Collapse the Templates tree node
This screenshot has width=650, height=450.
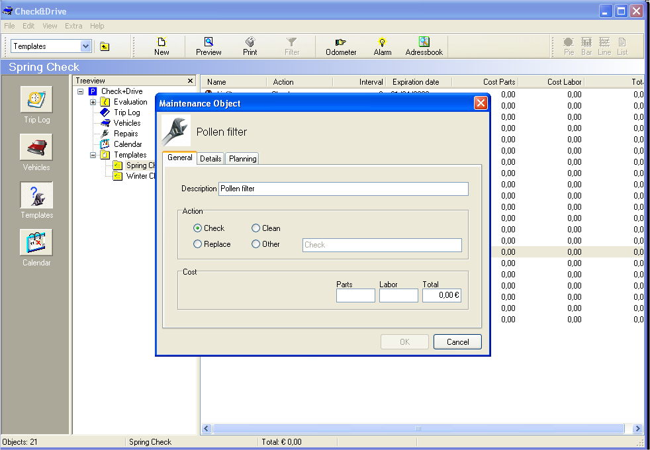click(93, 155)
